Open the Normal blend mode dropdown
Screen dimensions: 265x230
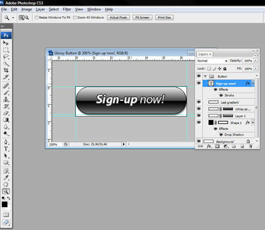(x=212, y=61)
